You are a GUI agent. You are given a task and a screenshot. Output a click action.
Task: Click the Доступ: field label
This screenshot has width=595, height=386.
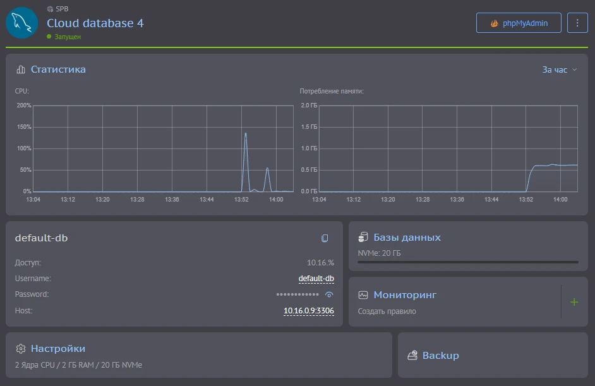(28, 263)
